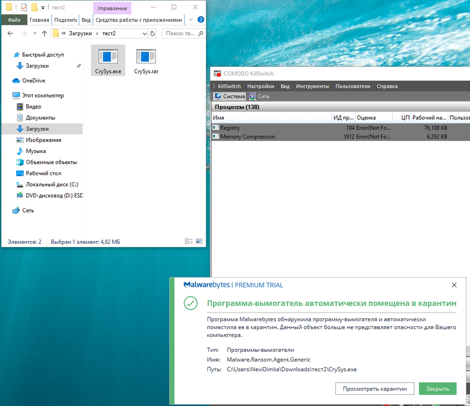Switch to the Главная ribbon tab
Screen dimensions: 470x406
[x=39, y=20]
